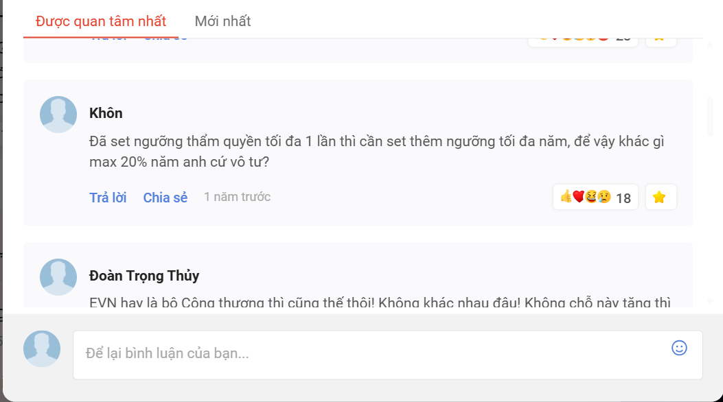The width and height of the screenshot is (723, 402).
Task: Click "Chia sẻ" under Khôn's comment
Action: 165,198
